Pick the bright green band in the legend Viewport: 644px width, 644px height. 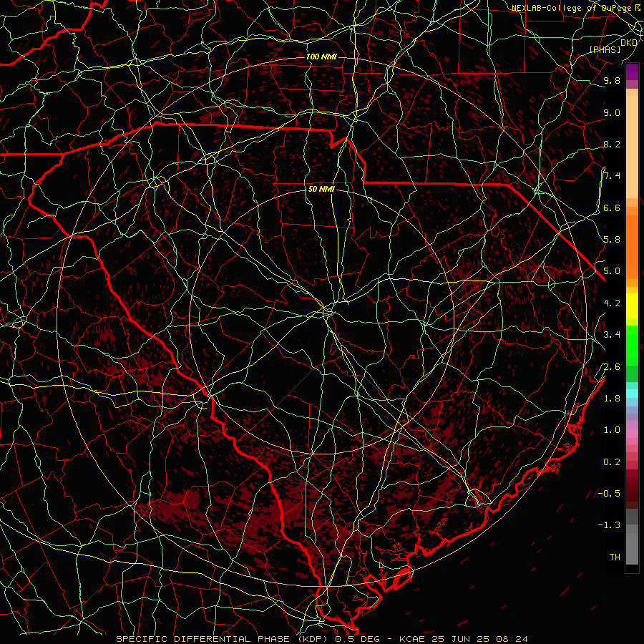pos(632,344)
